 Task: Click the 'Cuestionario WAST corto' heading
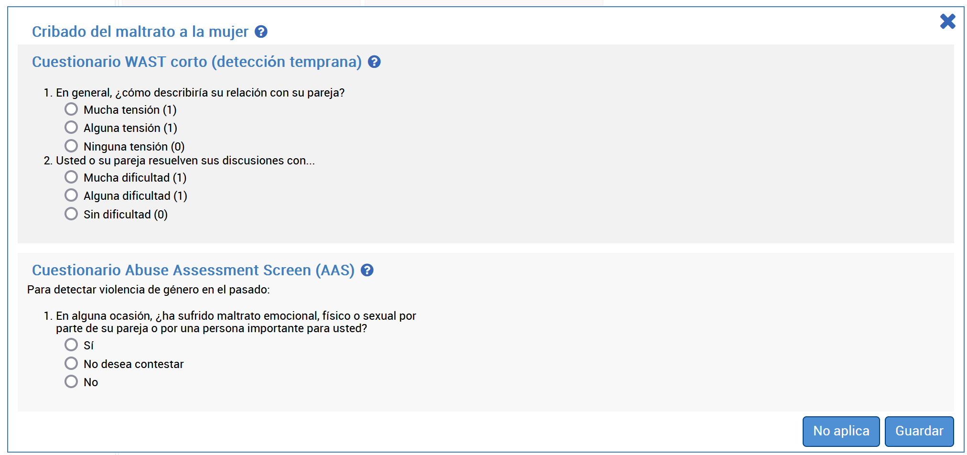pos(196,62)
